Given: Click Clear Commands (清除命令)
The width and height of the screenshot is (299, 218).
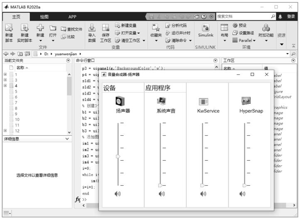Looking at the screenshot, I should pos(178,40).
